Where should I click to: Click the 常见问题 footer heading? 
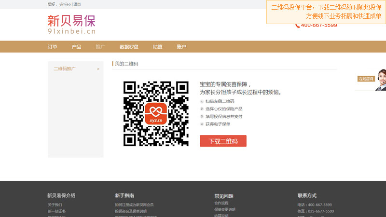[224, 196]
